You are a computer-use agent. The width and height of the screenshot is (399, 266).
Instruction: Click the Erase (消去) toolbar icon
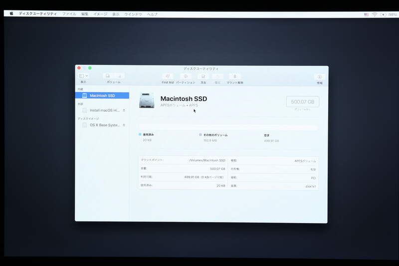click(x=203, y=76)
